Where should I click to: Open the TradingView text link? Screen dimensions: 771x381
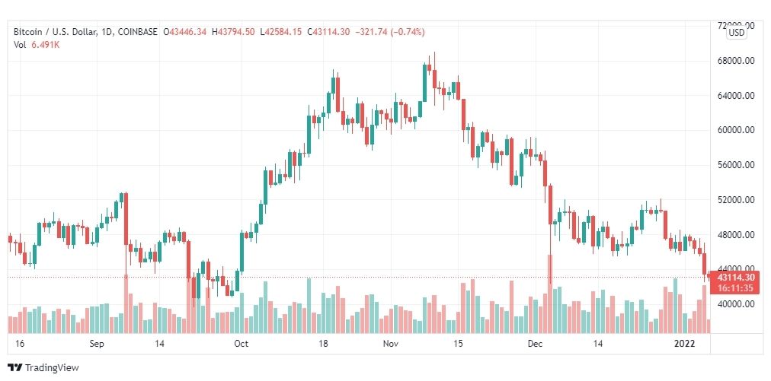click(x=52, y=367)
